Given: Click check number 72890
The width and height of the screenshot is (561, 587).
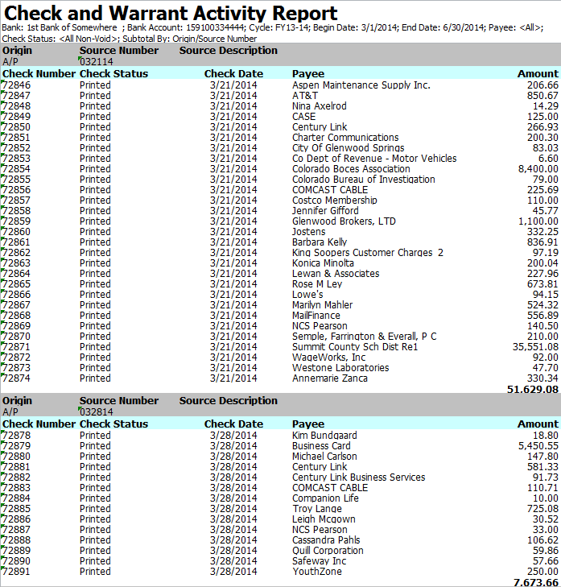Looking at the screenshot, I should (16, 561).
